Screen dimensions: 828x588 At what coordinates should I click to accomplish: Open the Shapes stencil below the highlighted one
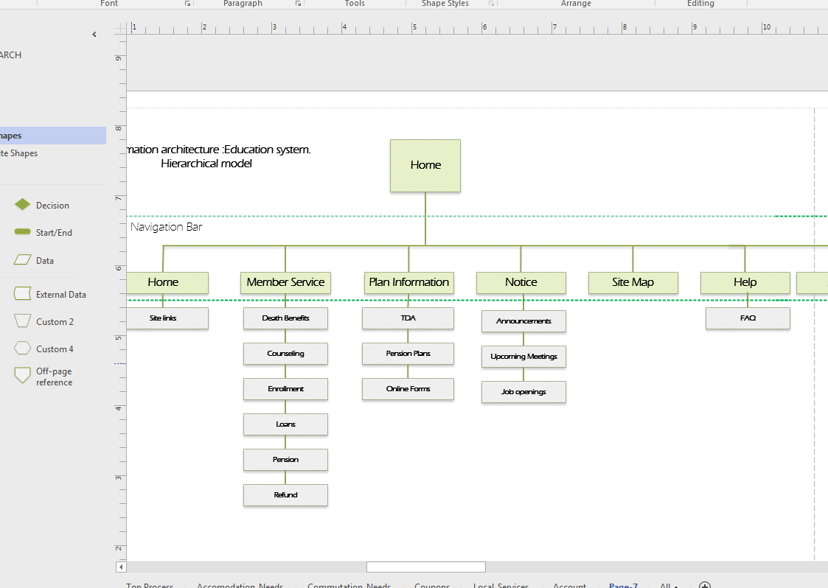[53, 153]
